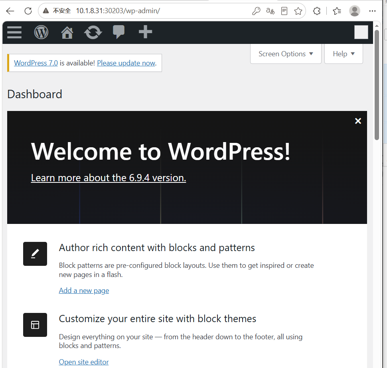The image size is (387, 368).
Task: Enter immersive reader view icon
Action: pyautogui.click(x=284, y=11)
